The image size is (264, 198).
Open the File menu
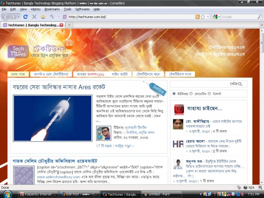(4, 9)
